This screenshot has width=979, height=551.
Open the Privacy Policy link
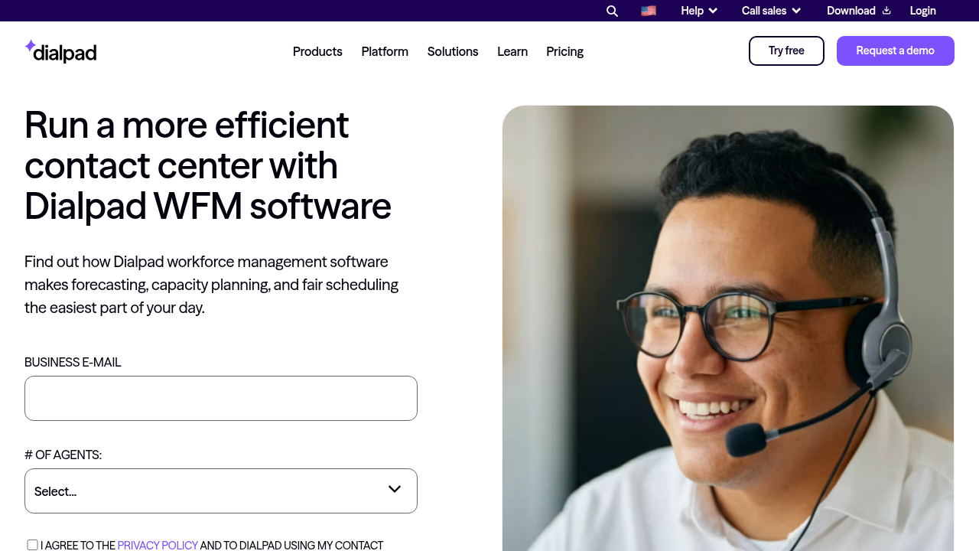coord(158,545)
